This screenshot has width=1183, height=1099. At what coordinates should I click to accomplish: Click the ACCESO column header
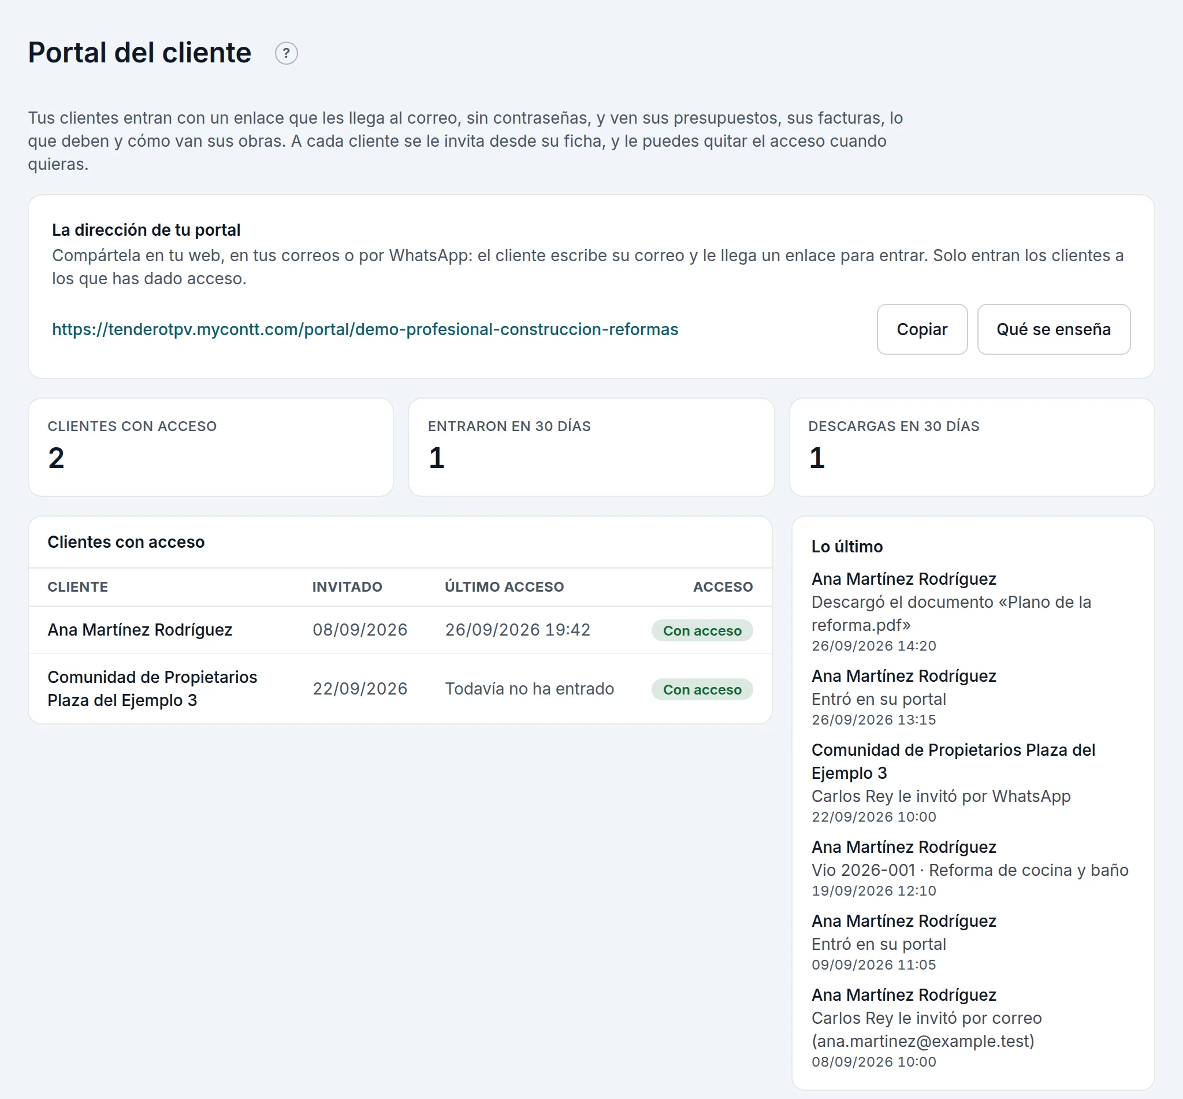tap(723, 587)
